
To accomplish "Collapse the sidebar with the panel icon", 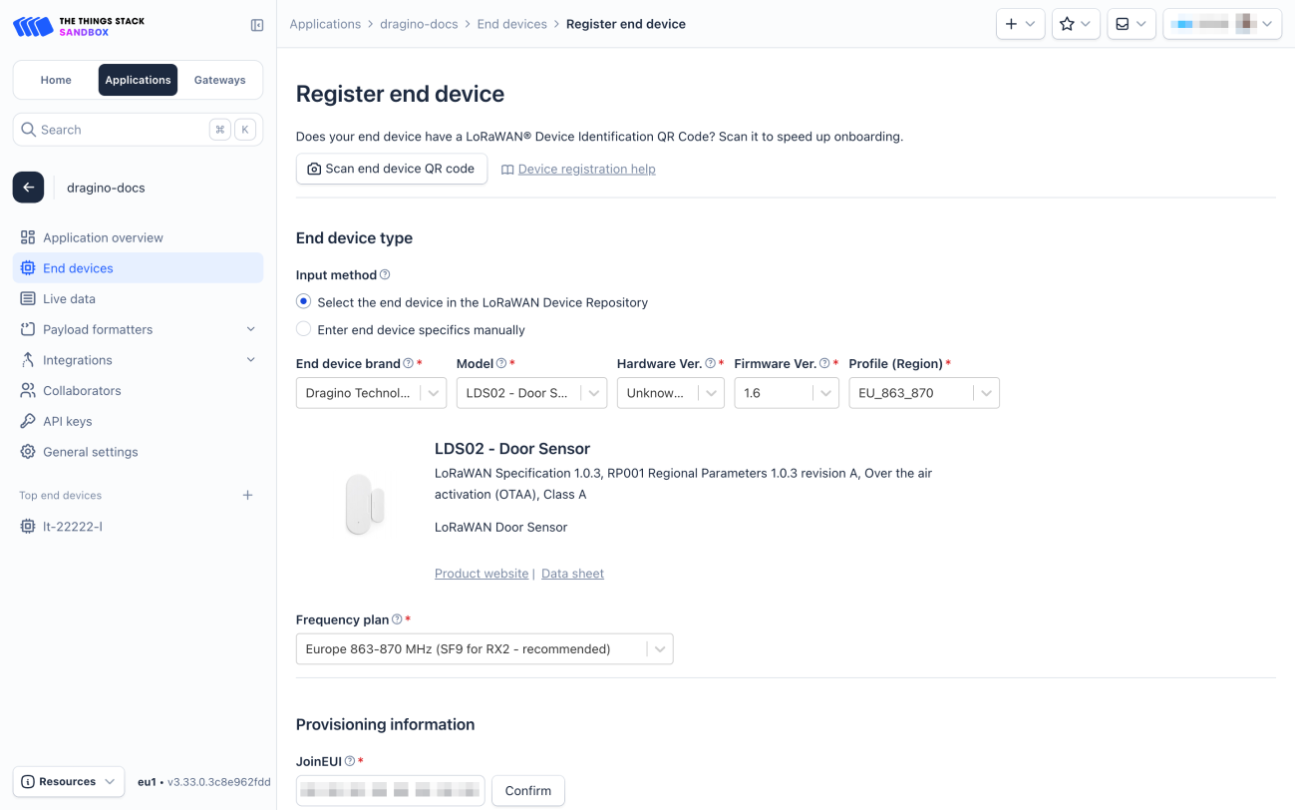I will [x=257, y=26].
